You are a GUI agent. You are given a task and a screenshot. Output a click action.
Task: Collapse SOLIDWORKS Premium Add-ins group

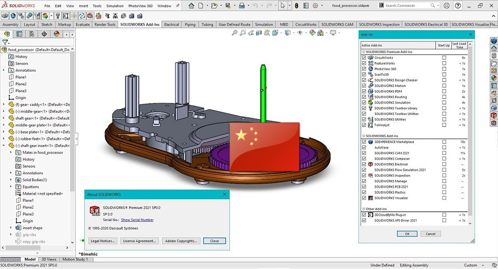364,52
